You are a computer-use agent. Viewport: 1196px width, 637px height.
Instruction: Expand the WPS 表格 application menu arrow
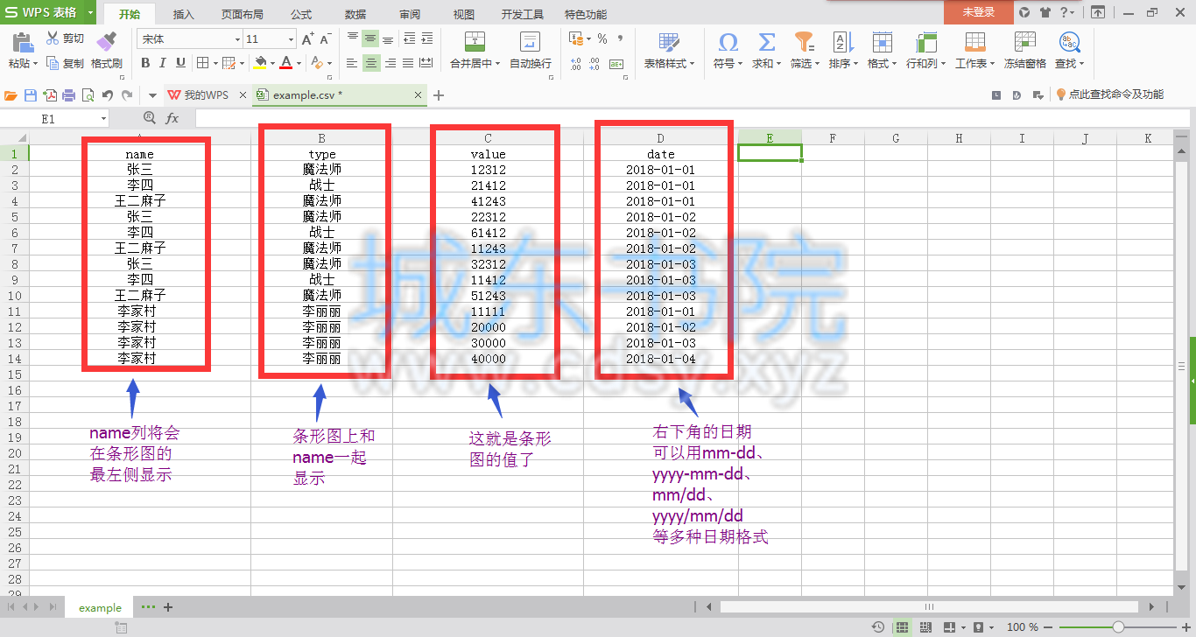coord(90,12)
